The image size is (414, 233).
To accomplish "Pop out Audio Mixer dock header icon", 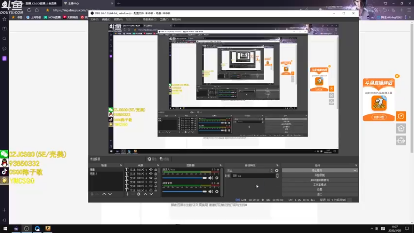I will 221,165.
